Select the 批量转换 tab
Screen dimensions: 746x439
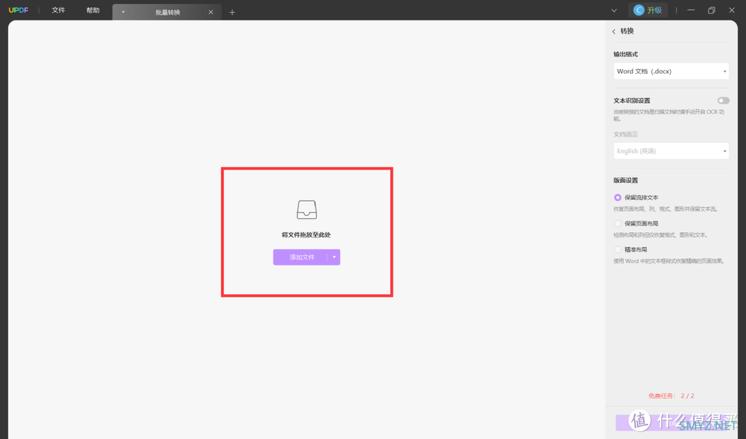point(167,12)
